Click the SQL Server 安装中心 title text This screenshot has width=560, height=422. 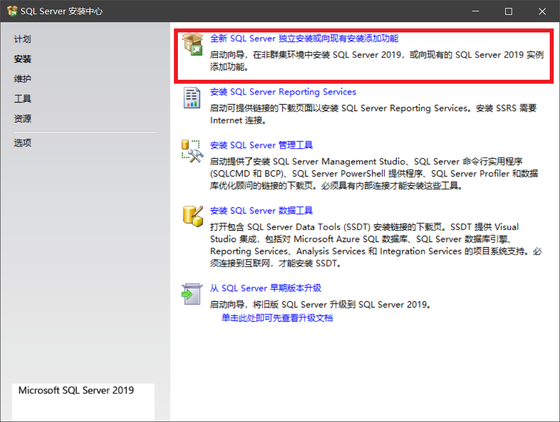click(x=62, y=11)
